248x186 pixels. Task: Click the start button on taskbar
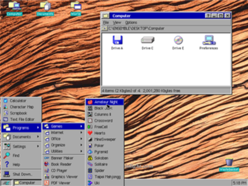pyautogui.click(x=6, y=183)
